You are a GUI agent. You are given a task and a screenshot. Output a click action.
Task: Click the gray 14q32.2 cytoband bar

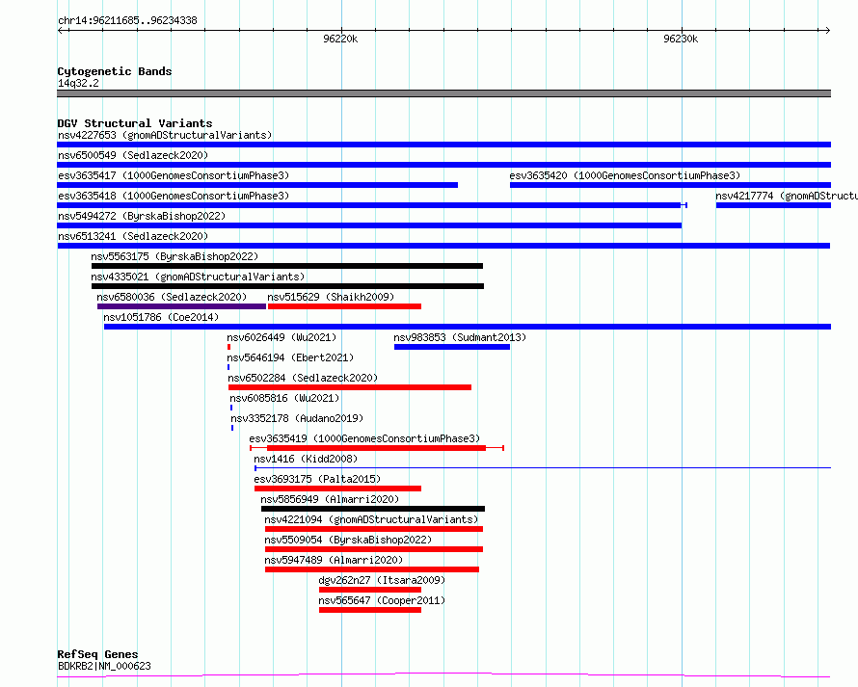(443, 93)
